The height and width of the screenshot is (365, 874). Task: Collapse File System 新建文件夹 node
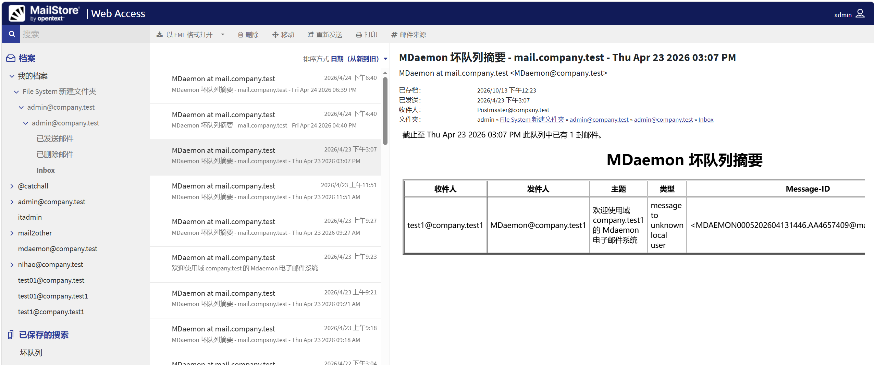coord(16,92)
